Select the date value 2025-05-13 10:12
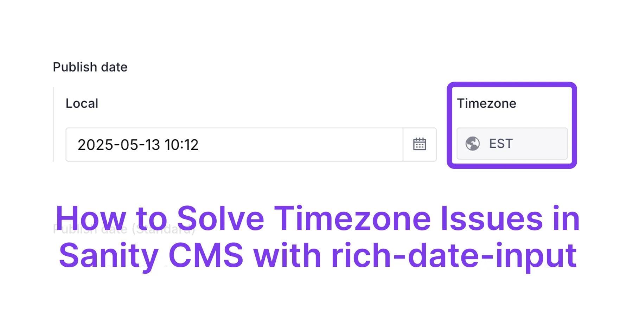Image resolution: width=633 pixels, height=331 pixels. [139, 144]
